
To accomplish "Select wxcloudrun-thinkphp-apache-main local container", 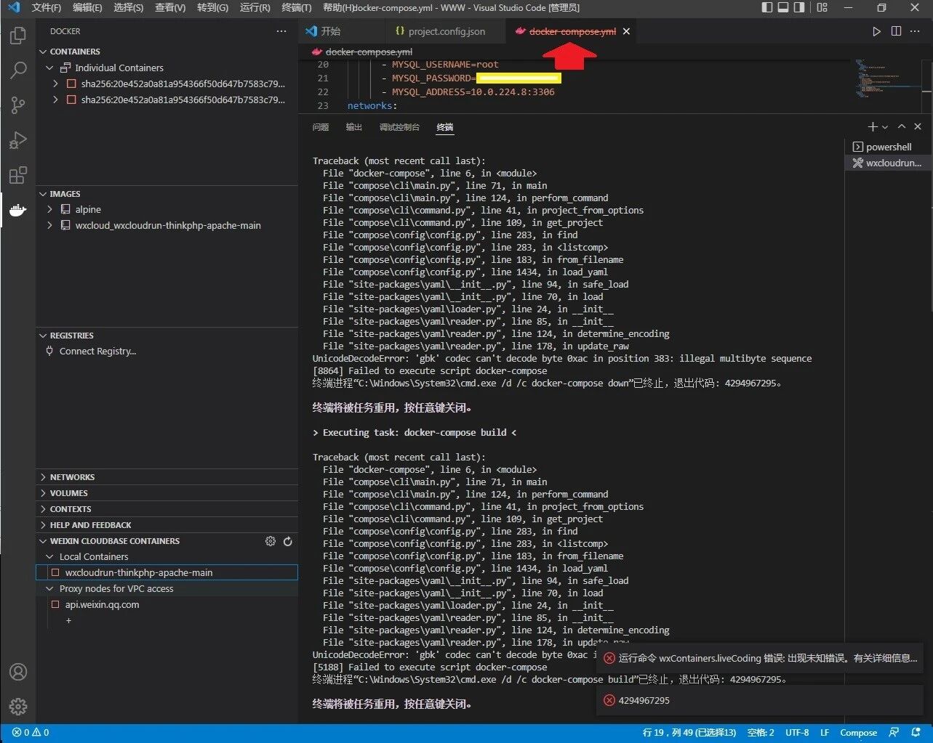I will point(167,573).
